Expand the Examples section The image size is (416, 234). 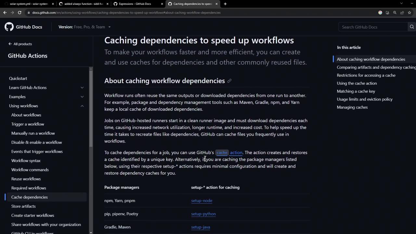tap(82, 97)
